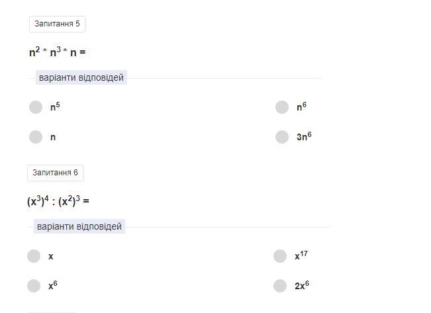Click the x¹⁷ answer text
The height and width of the screenshot is (313, 431).
pos(301,256)
